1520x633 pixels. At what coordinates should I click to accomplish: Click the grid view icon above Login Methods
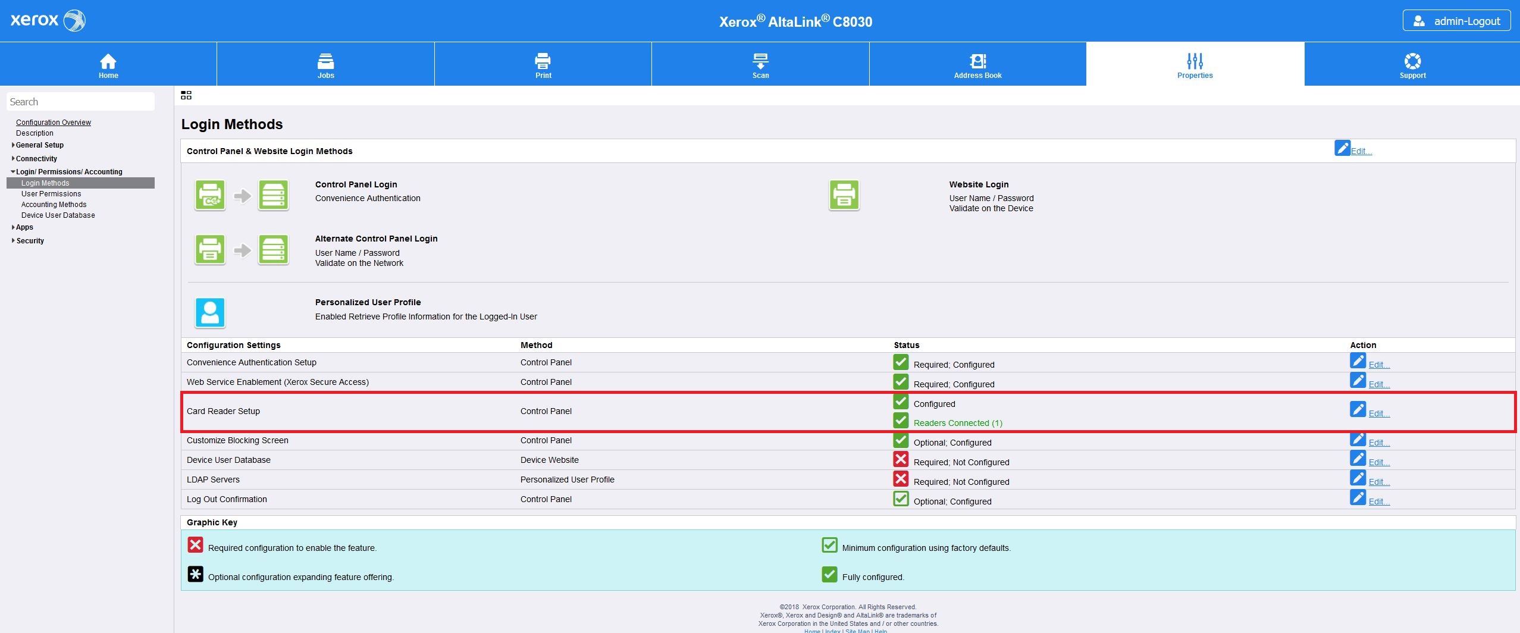coord(186,95)
